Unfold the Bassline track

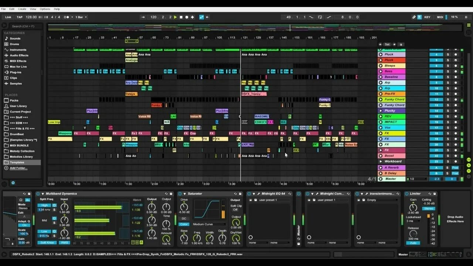click(381, 77)
